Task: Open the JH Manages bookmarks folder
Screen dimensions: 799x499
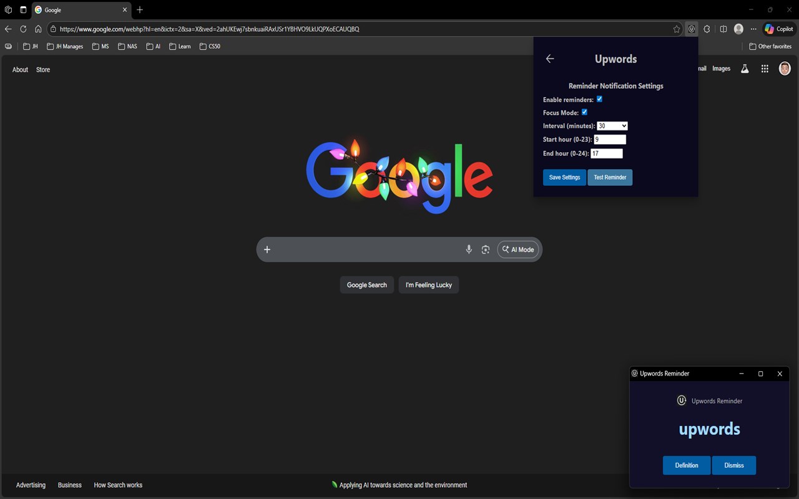Action: pyautogui.click(x=65, y=46)
